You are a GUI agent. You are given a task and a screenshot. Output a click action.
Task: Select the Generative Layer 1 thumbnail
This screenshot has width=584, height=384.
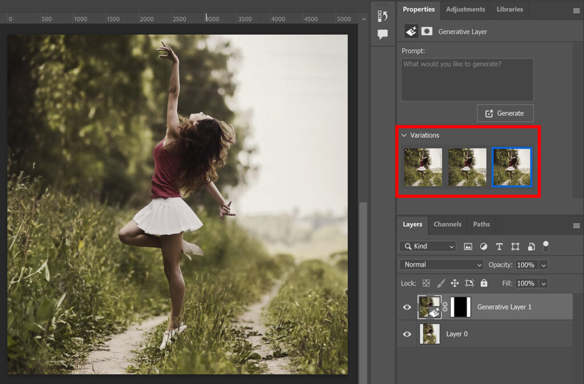click(429, 307)
